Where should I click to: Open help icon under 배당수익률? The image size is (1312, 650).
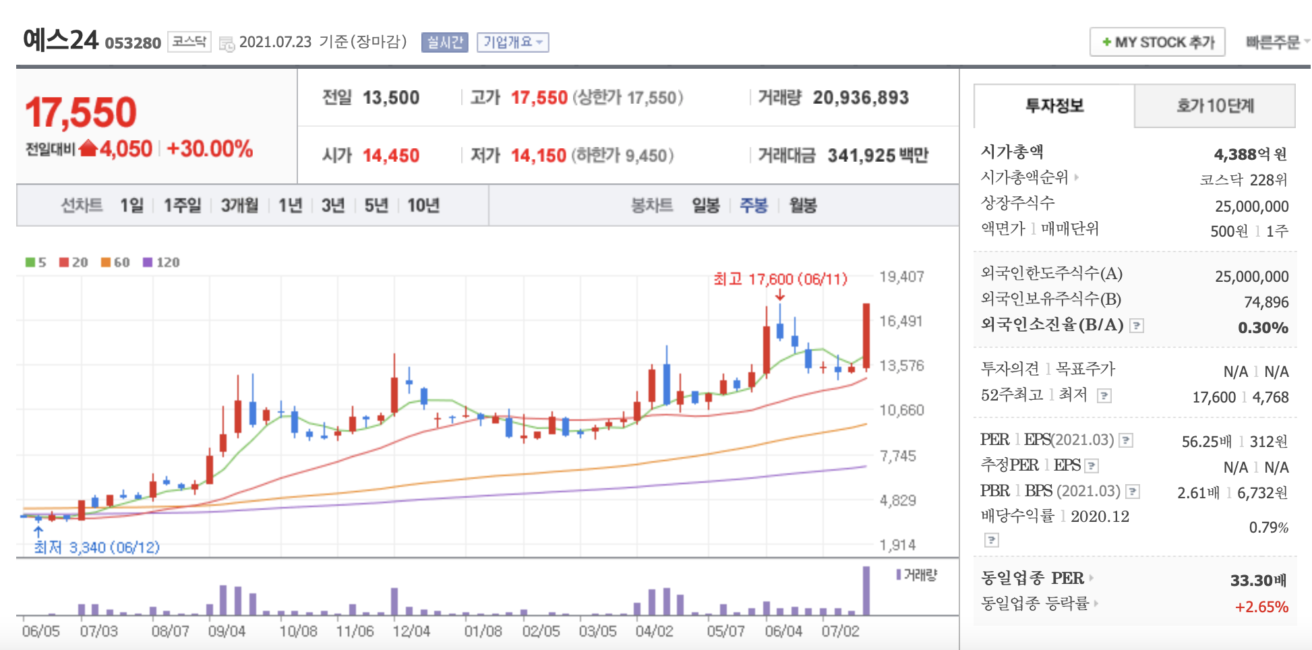pyautogui.click(x=991, y=540)
